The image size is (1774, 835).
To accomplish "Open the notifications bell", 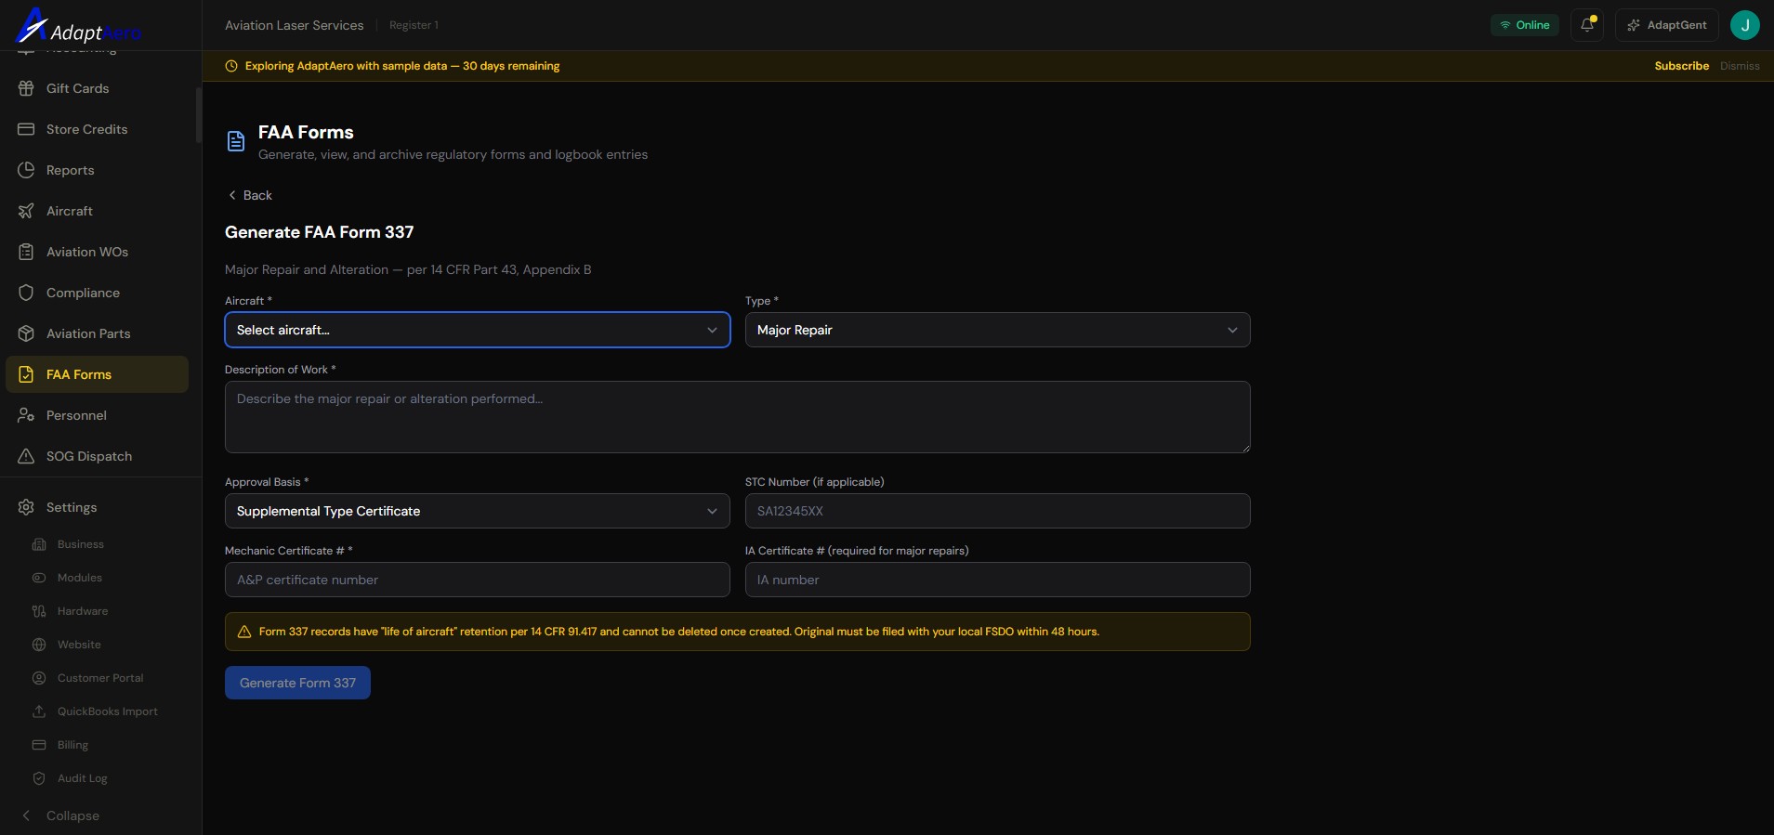I will click(1587, 25).
